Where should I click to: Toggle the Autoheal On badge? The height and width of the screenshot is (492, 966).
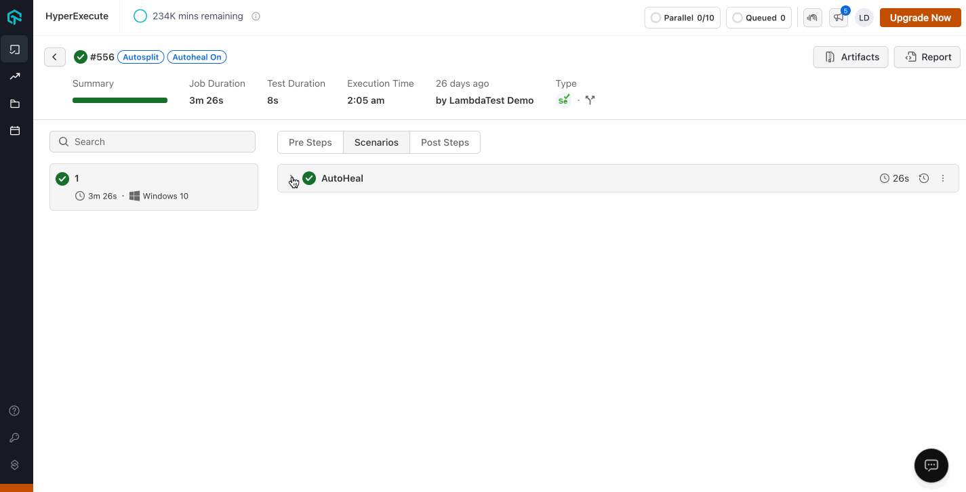pyautogui.click(x=197, y=57)
